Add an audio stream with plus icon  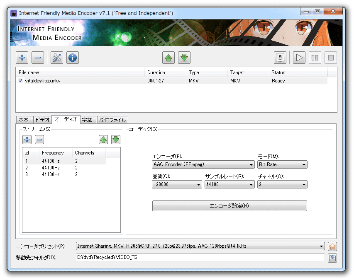point(27,140)
